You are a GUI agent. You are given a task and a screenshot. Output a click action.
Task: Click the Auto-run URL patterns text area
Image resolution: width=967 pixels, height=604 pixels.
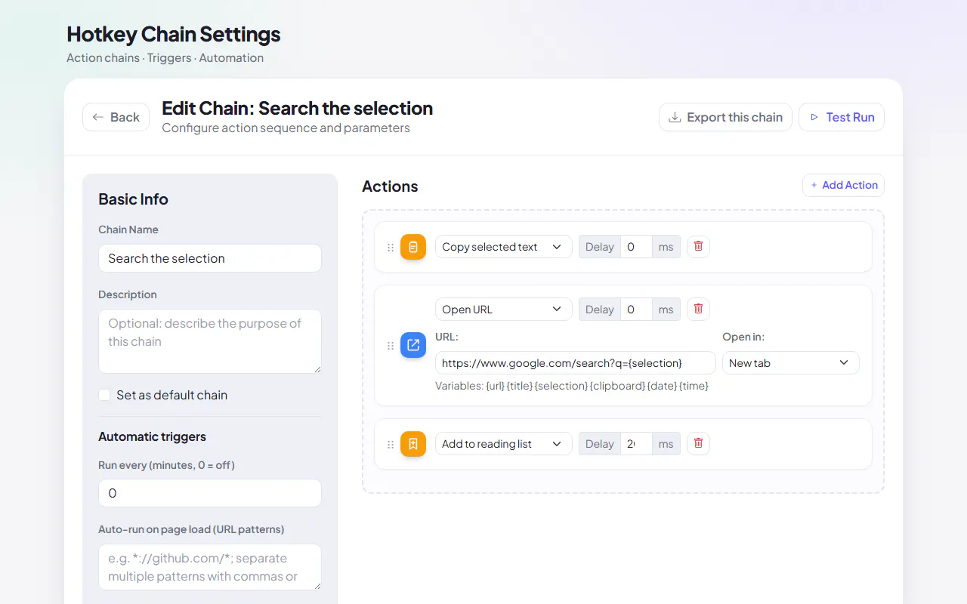coord(210,567)
